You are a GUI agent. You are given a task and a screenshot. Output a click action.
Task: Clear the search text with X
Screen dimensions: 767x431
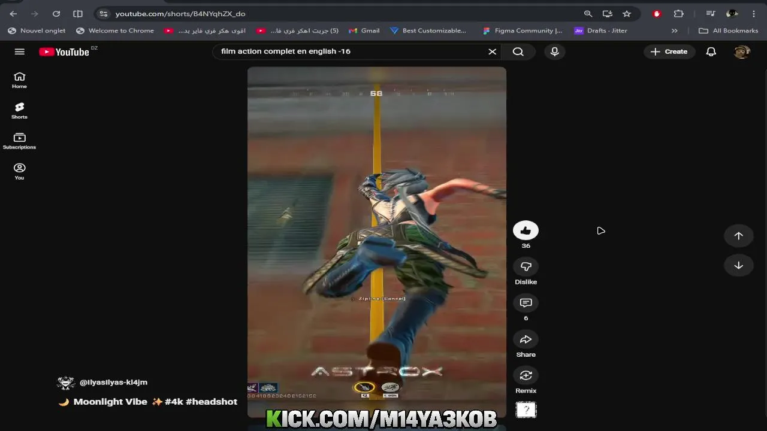(x=493, y=51)
